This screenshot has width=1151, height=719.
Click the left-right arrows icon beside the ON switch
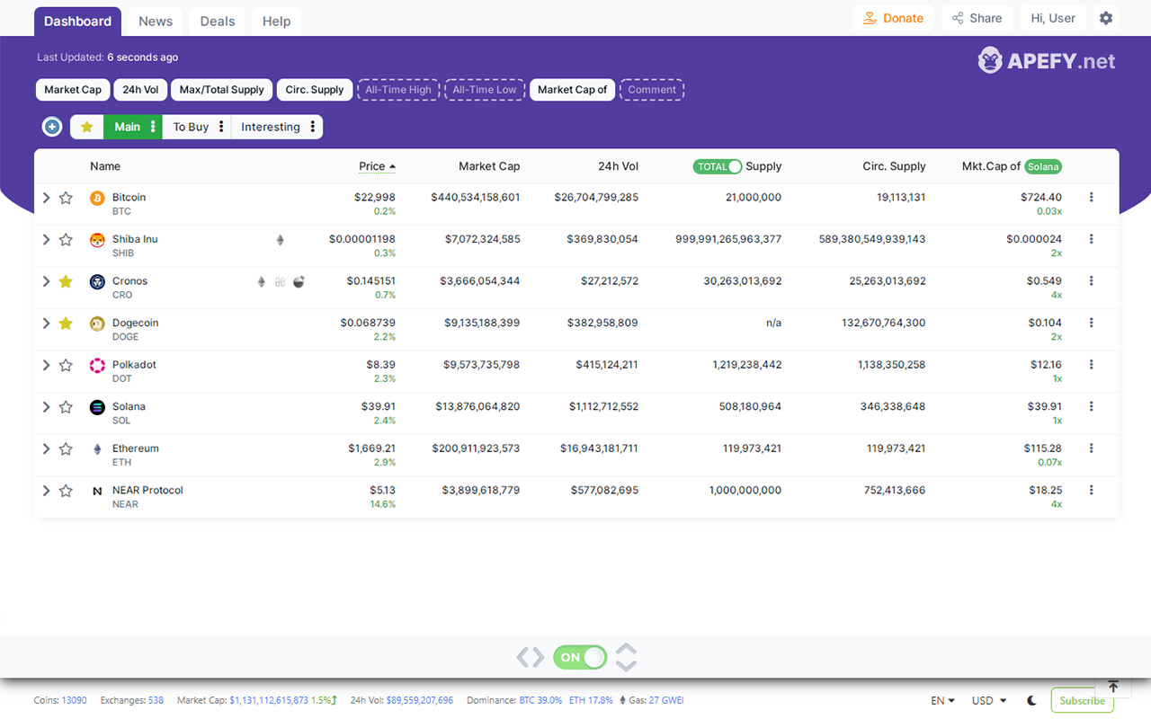tap(531, 658)
